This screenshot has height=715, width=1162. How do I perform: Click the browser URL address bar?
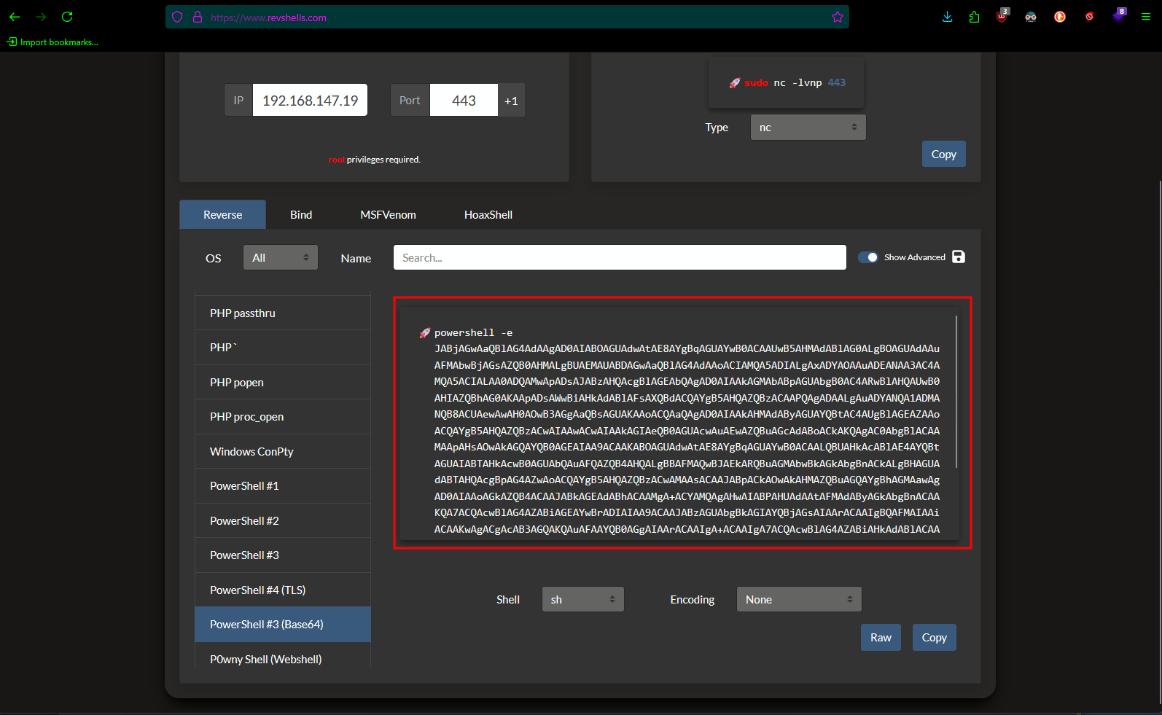[x=507, y=17]
